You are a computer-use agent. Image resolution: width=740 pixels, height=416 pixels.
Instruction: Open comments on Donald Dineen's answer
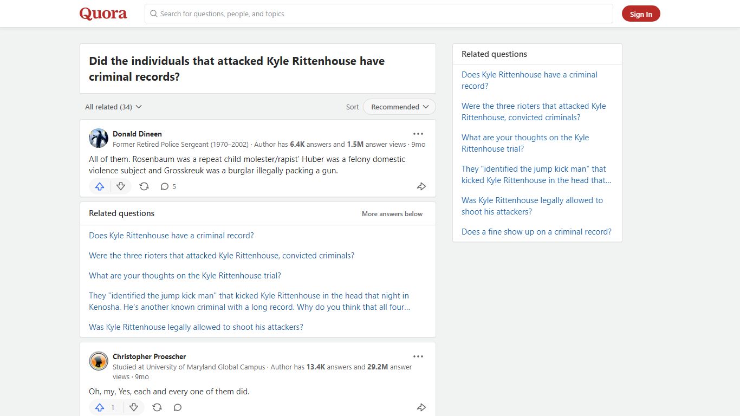point(168,186)
